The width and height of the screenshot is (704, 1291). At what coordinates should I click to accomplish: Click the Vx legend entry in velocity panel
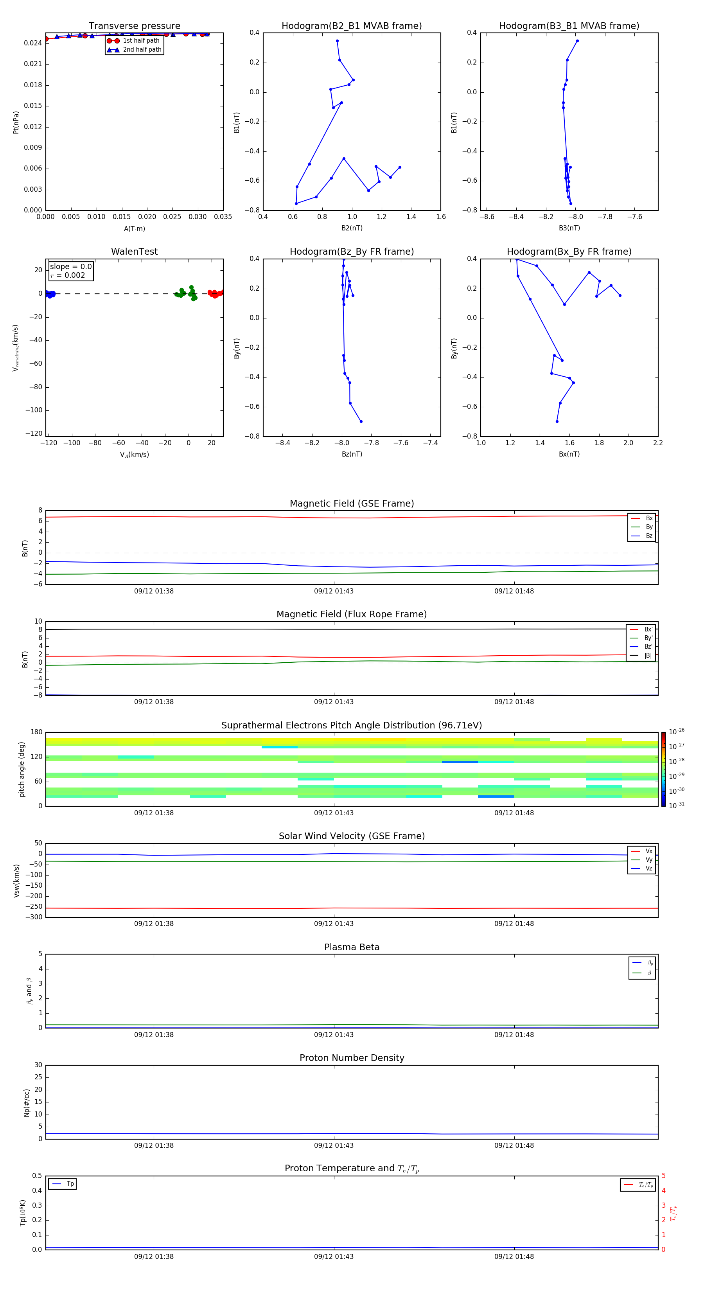pos(642,851)
